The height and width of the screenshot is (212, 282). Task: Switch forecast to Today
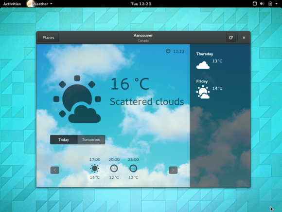[x=64, y=140]
